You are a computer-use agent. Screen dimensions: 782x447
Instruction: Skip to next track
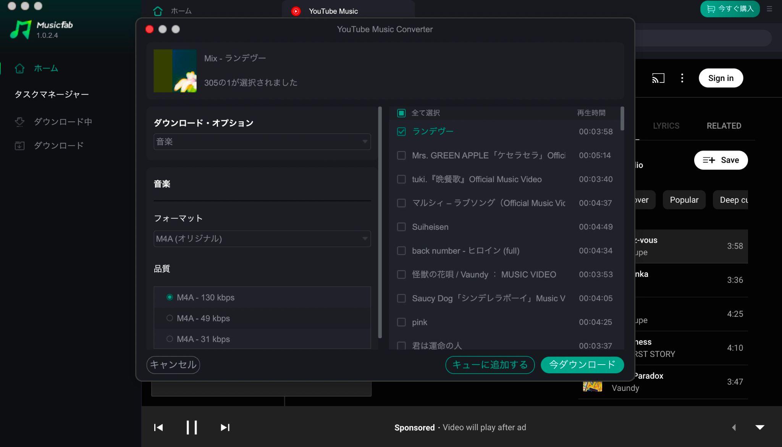click(x=225, y=427)
